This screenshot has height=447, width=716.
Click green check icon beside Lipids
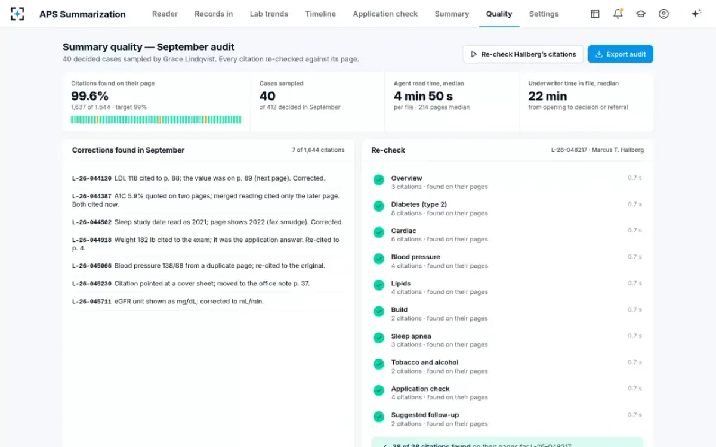pyautogui.click(x=379, y=285)
